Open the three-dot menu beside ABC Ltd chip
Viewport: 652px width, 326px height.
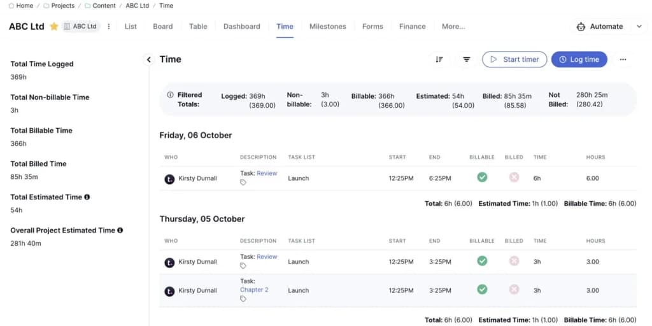(x=109, y=27)
